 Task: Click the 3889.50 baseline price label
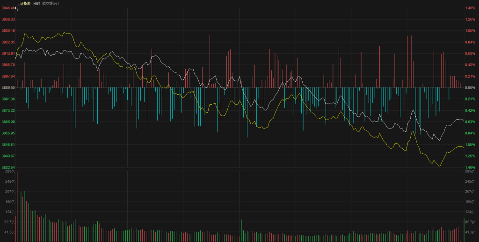[x=8, y=87]
